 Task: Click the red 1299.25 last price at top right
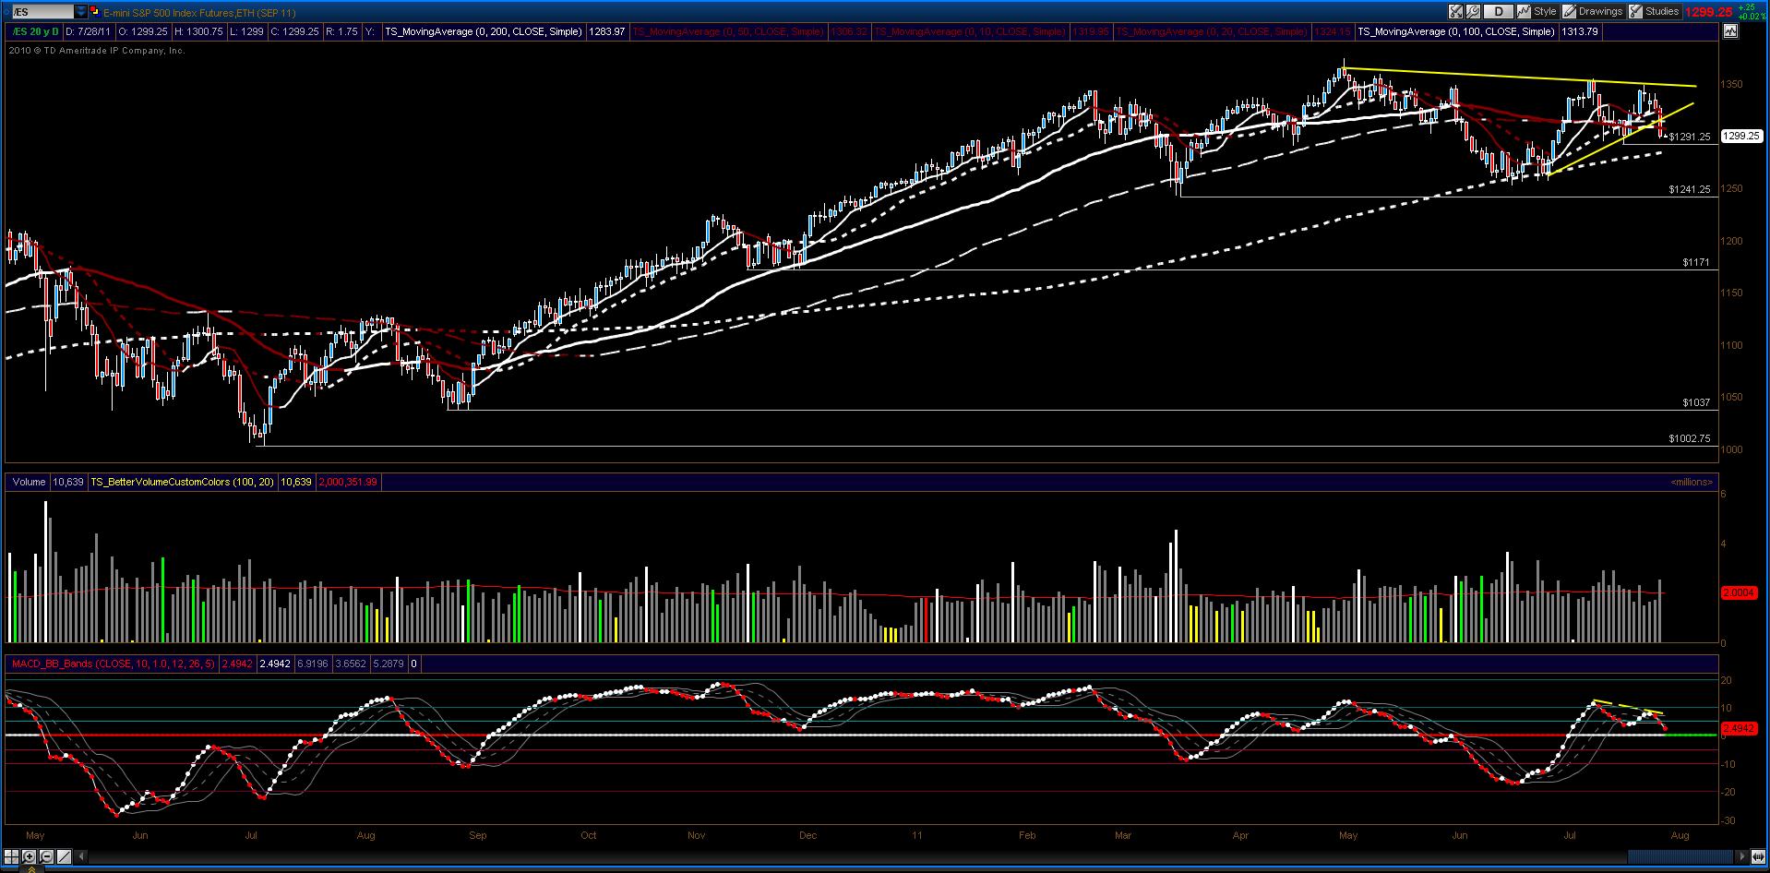pos(1708,12)
